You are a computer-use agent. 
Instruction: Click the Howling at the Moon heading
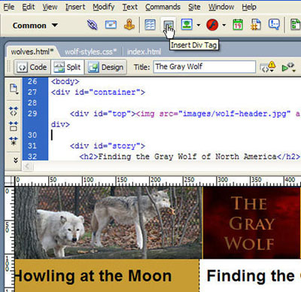click(93, 276)
